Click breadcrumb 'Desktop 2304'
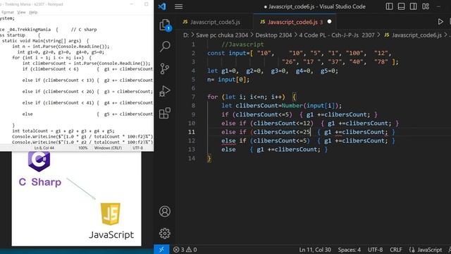The height and width of the screenshot is (254, 451). pos(273,35)
